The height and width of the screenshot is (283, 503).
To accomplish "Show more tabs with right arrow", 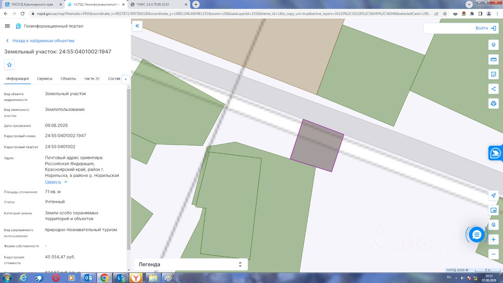I will tap(126, 79).
